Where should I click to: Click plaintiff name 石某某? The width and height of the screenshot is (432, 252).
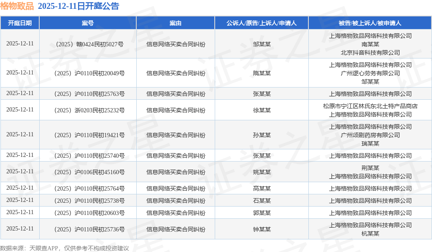point(262,201)
